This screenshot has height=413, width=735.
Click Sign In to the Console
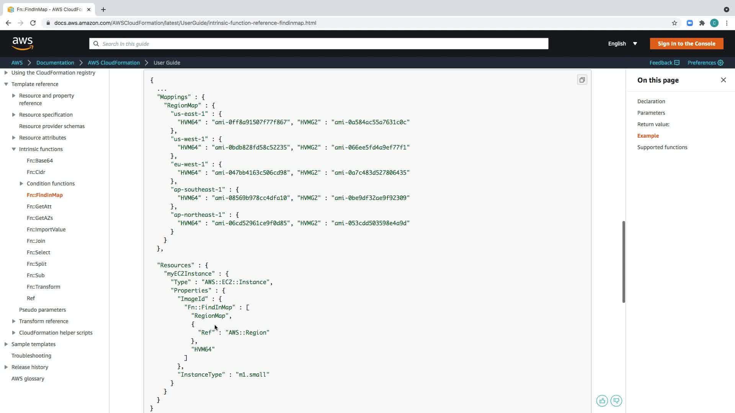(686, 44)
